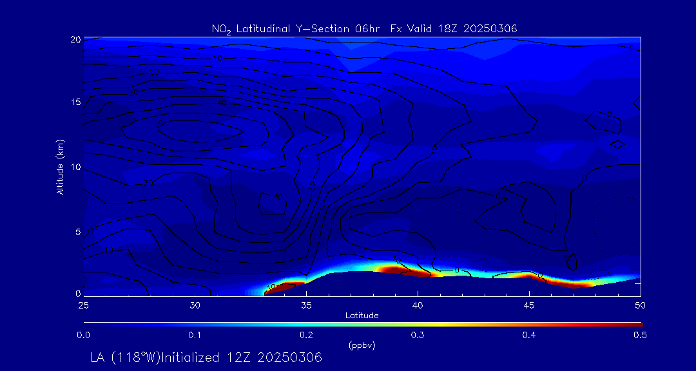Click color bar tick label "0.1"
Viewport: 696px width, 371px height.
195,336
